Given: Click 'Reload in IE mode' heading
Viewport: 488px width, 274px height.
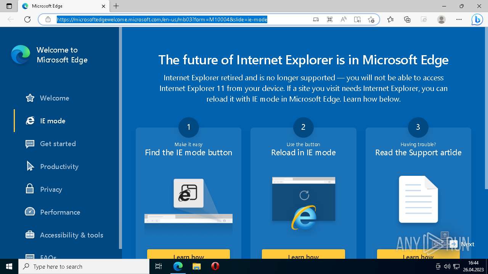Looking at the screenshot, I should 303,153.
